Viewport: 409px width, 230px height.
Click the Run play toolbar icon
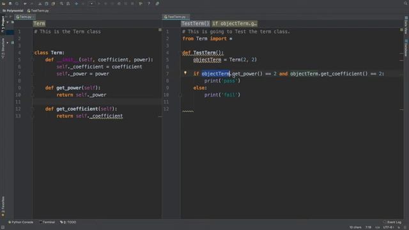point(99,4)
